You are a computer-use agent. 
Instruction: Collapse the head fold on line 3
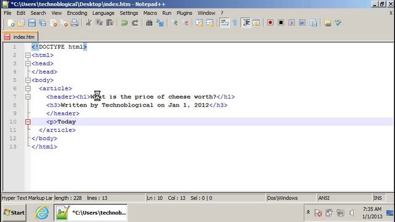point(28,64)
